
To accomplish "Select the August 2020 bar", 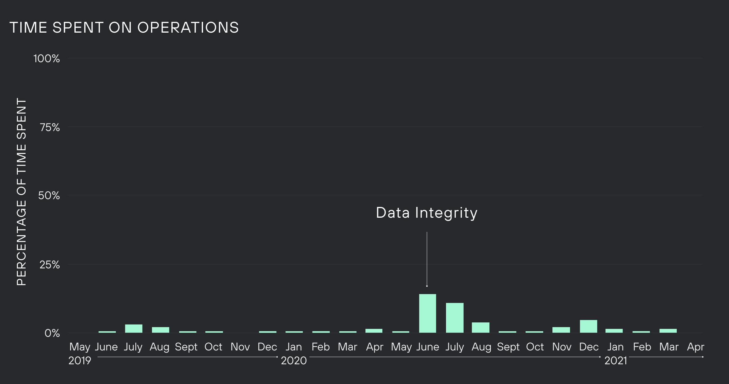I will 480,328.
